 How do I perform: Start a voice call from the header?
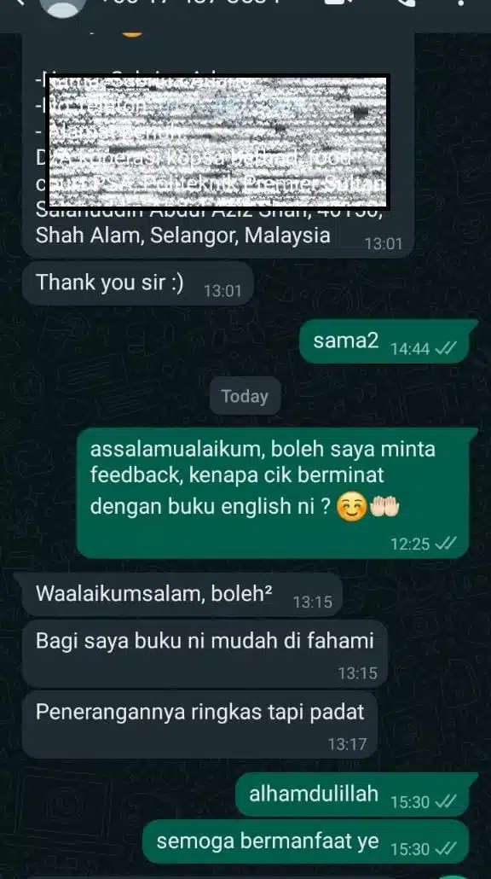(x=406, y=3)
